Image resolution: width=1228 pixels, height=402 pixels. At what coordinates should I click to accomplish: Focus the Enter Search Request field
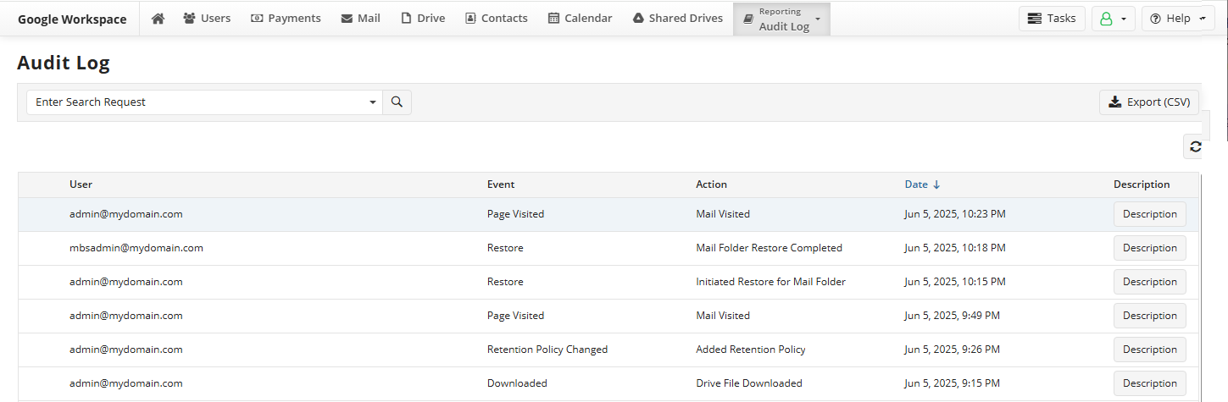(197, 102)
